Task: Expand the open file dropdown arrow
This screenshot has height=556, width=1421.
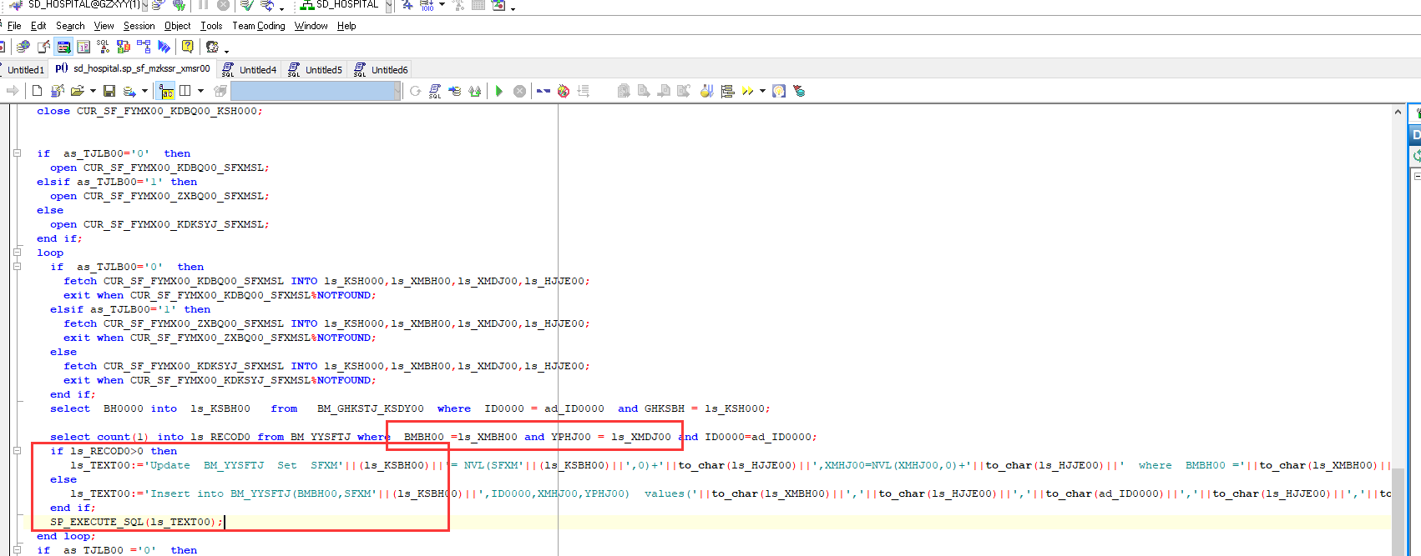Action: coord(93,91)
